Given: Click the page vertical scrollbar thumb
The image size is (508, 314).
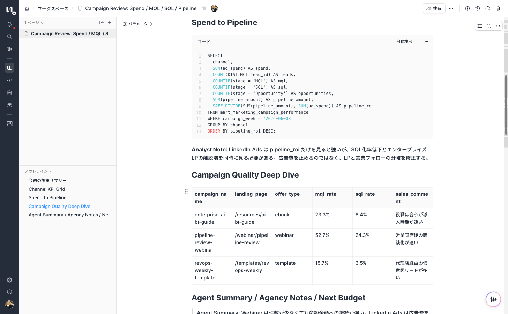Looking at the screenshot, I should 506,105.
